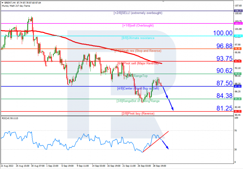Screen dimensions: 243x169
Task: Select the [+1/8] sell Overbought label
Action: [138, 25]
